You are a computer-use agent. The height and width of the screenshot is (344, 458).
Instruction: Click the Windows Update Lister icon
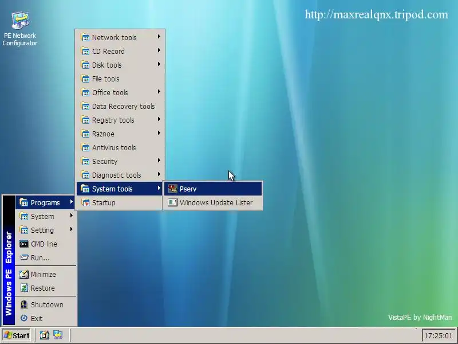(173, 202)
